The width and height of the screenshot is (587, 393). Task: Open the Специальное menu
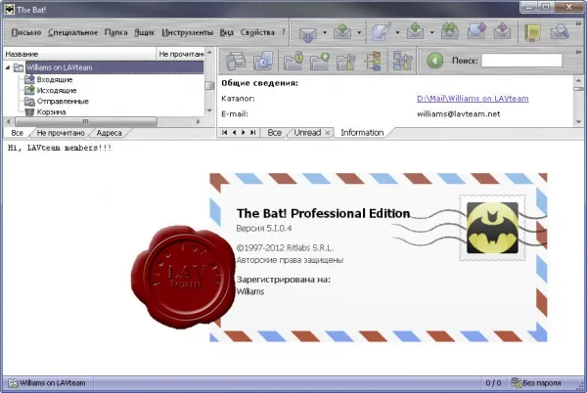click(73, 32)
